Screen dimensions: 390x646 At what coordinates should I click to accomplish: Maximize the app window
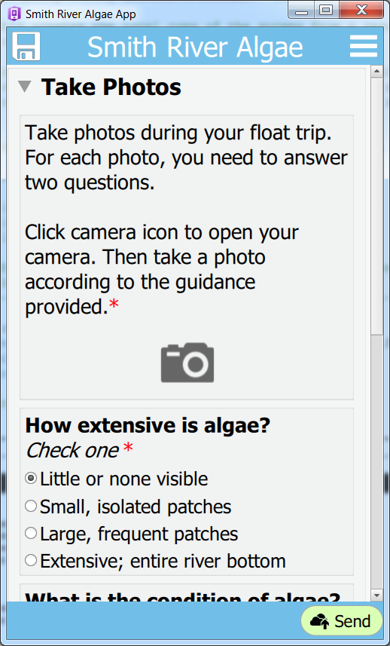pos(327,11)
